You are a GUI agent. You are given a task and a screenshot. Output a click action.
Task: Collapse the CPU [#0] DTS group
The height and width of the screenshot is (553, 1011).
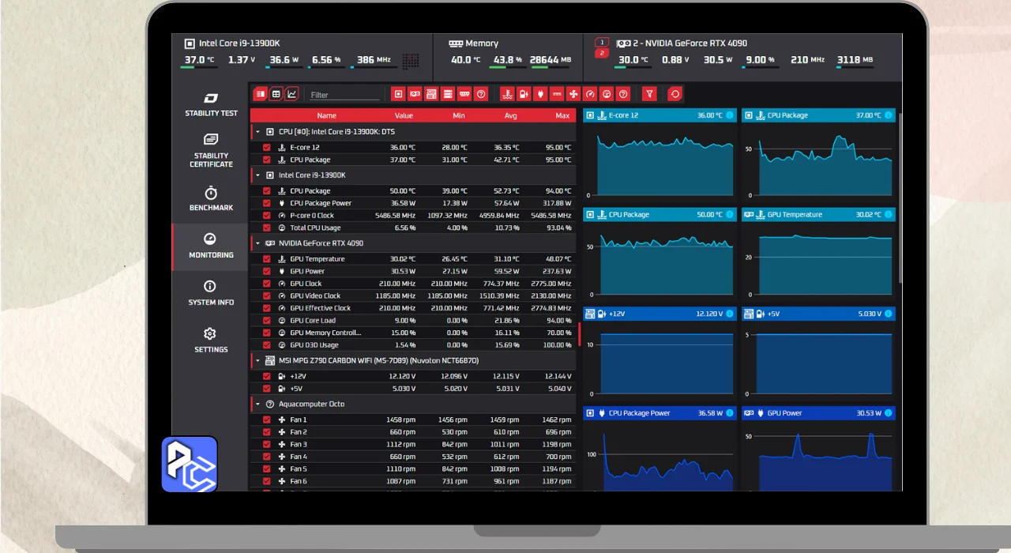point(257,132)
